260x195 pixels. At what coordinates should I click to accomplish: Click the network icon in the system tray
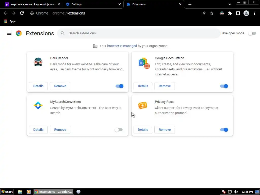coord(230,192)
